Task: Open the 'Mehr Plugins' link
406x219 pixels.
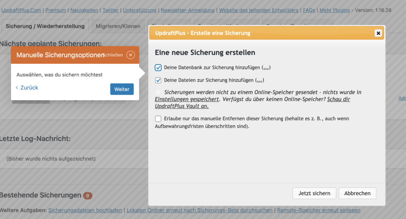Action: coord(335,10)
